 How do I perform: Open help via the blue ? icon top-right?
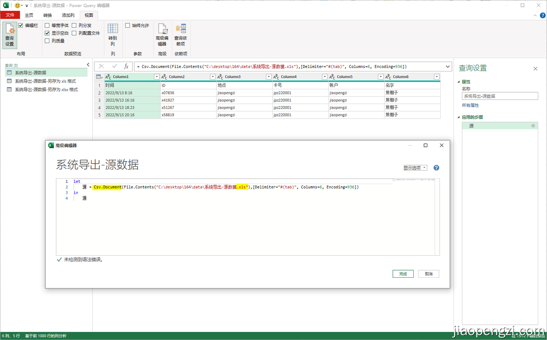543,16
